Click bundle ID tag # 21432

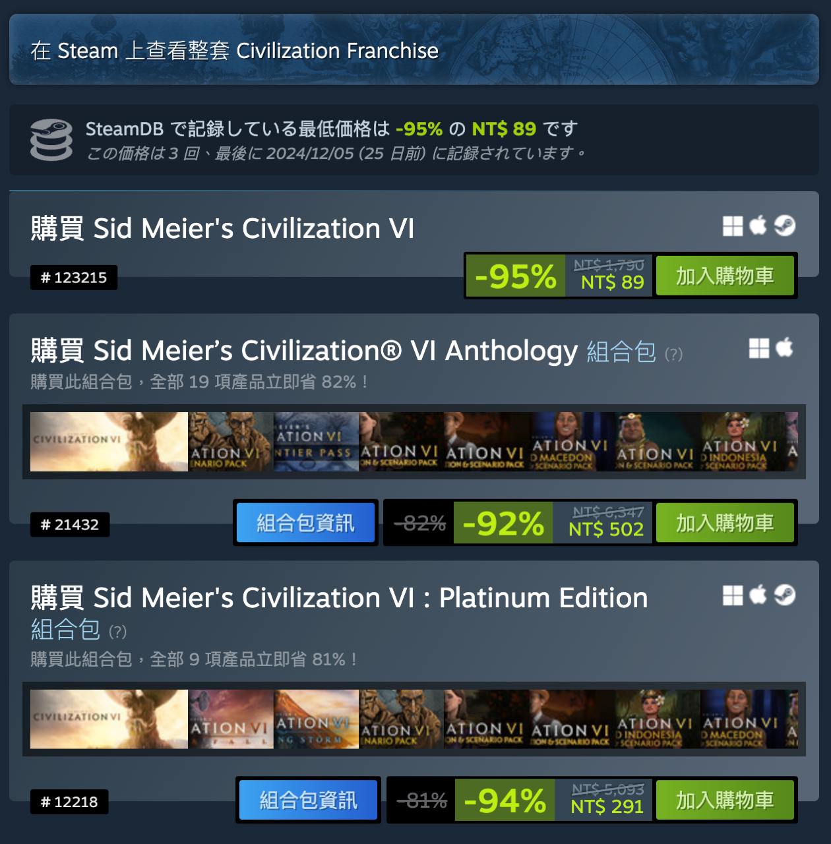[x=70, y=525]
